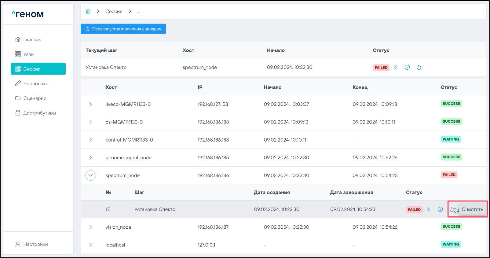
Task: Click restart icon in current step row
Action: coord(419,67)
